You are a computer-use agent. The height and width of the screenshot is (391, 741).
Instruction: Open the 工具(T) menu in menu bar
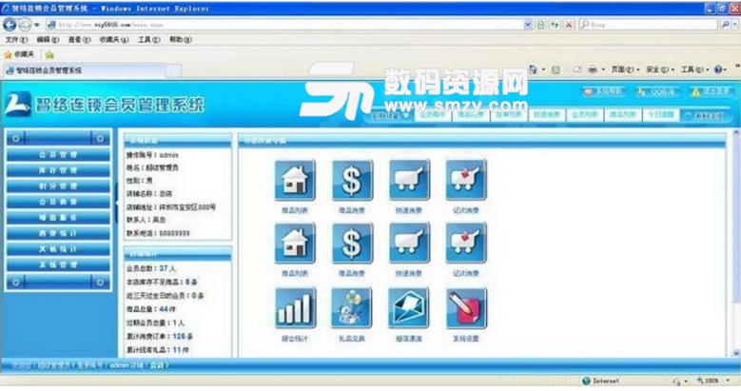[x=148, y=40]
